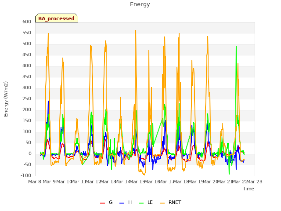Click the 150 y-axis tick label

point(27,120)
